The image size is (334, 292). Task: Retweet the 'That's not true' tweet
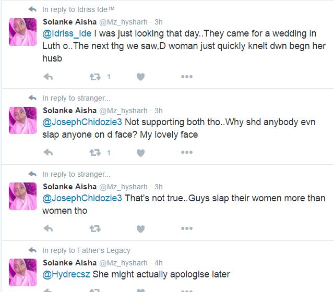click(x=95, y=229)
